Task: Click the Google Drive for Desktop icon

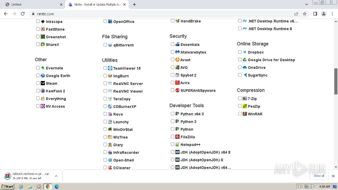Action: [245, 60]
